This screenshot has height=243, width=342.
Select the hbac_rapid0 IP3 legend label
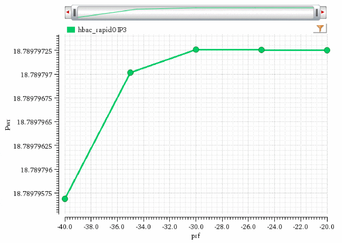102,30
